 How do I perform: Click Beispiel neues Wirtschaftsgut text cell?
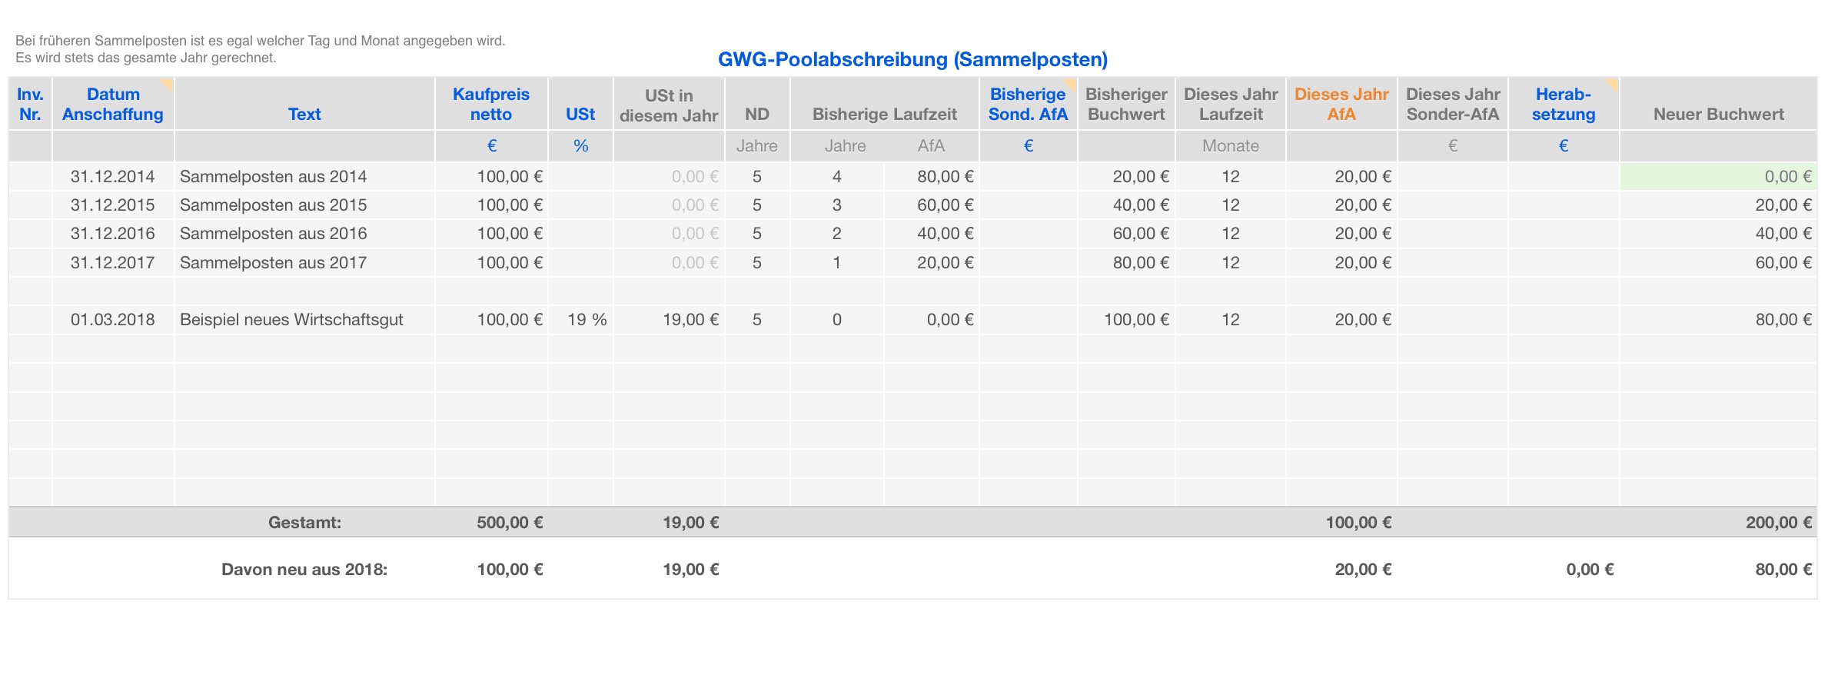[x=291, y=320]
